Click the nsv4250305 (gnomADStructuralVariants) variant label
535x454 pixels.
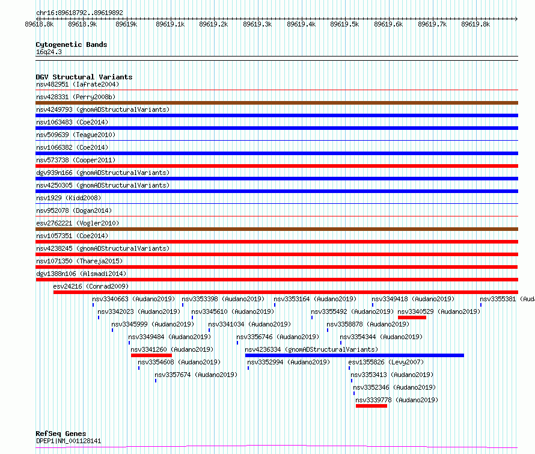[x=103, y=185]
